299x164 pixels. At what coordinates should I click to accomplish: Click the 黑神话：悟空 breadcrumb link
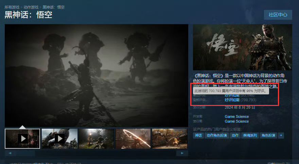click(54, 7)
